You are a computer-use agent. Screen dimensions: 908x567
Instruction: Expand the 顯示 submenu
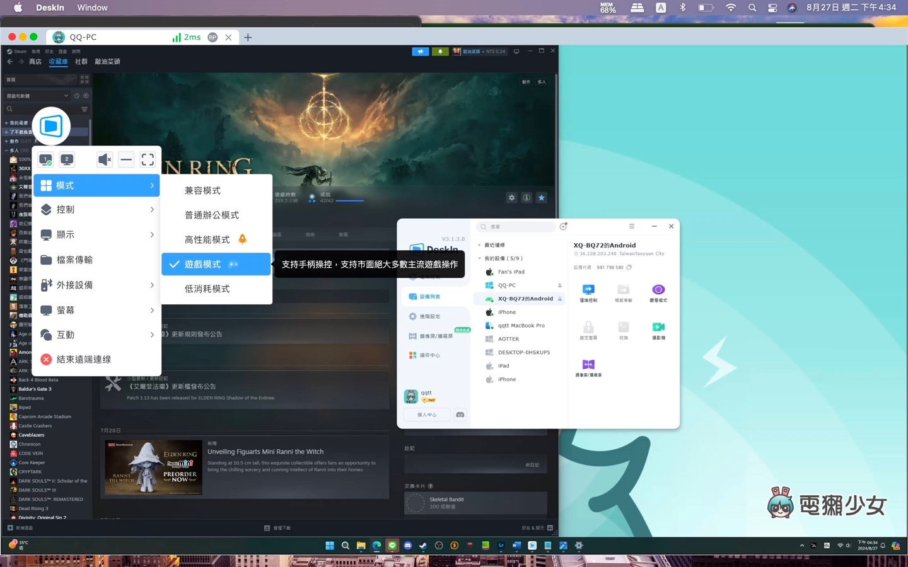point(96,234)
